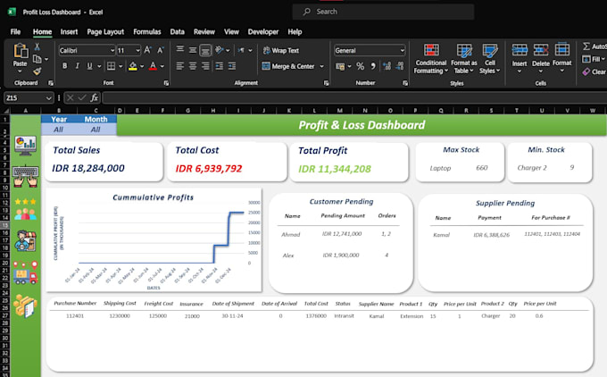Expand the Conditional Formatting menu
The height and width of the screenshot is (377, 607).
coord(431,59)
